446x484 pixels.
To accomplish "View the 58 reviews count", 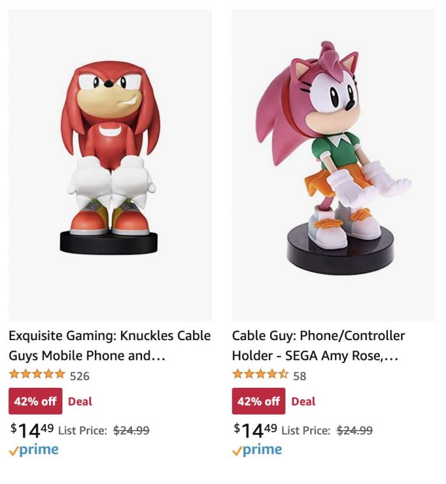I will (299, 376).
